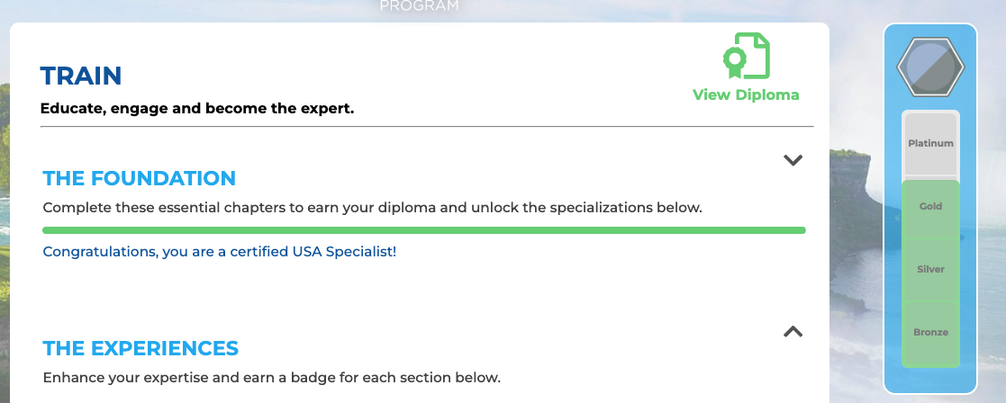This screenshot has height=403, width=1006.
Task: Select the Gold level tier
Action: pyautogui.click(x=930, y=207)
